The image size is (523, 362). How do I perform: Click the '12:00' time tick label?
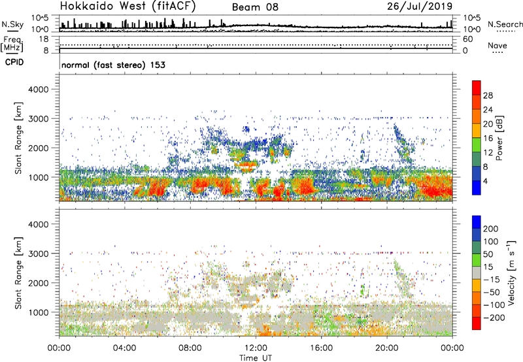coord(256,348)
